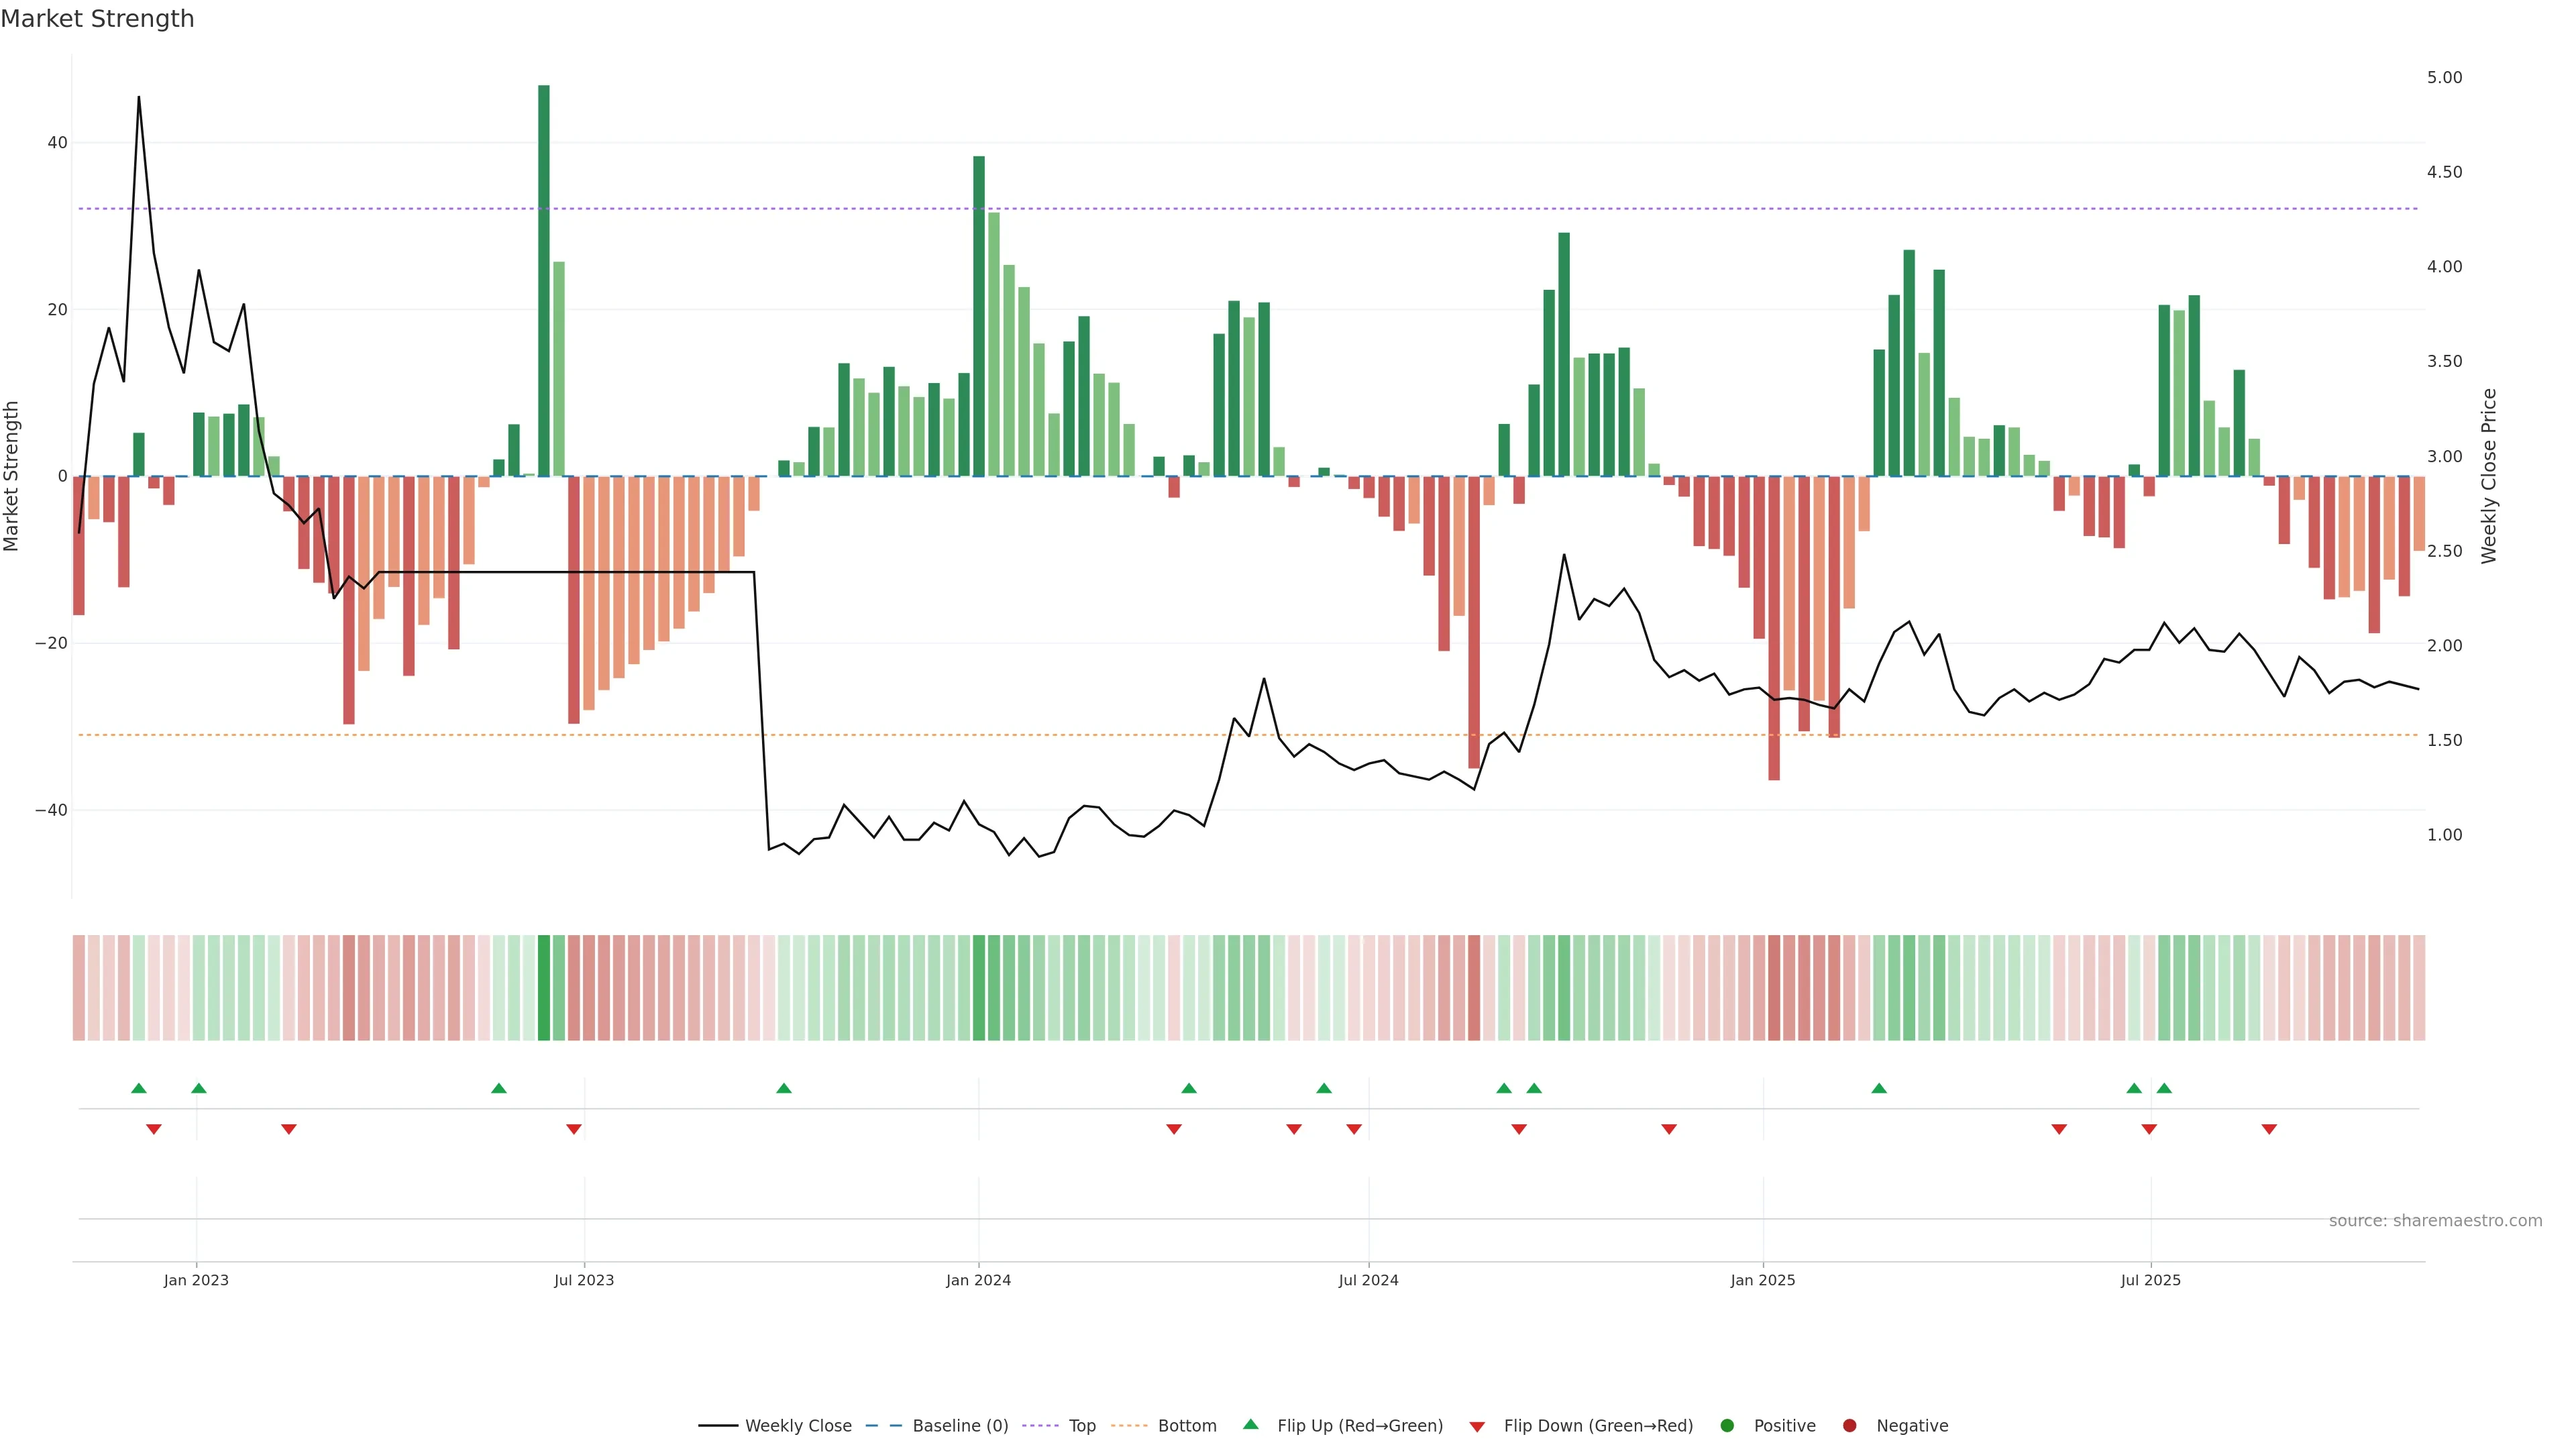The image size is (2576, 1449).
Task: Click the source: sharemaestro.com text
Action: pos(2435,1221)
